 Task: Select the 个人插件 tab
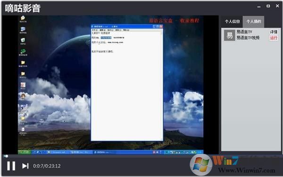click(x=254, y=22)
